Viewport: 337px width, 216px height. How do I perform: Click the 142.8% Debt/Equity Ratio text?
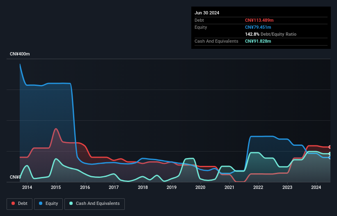[271, 34]
